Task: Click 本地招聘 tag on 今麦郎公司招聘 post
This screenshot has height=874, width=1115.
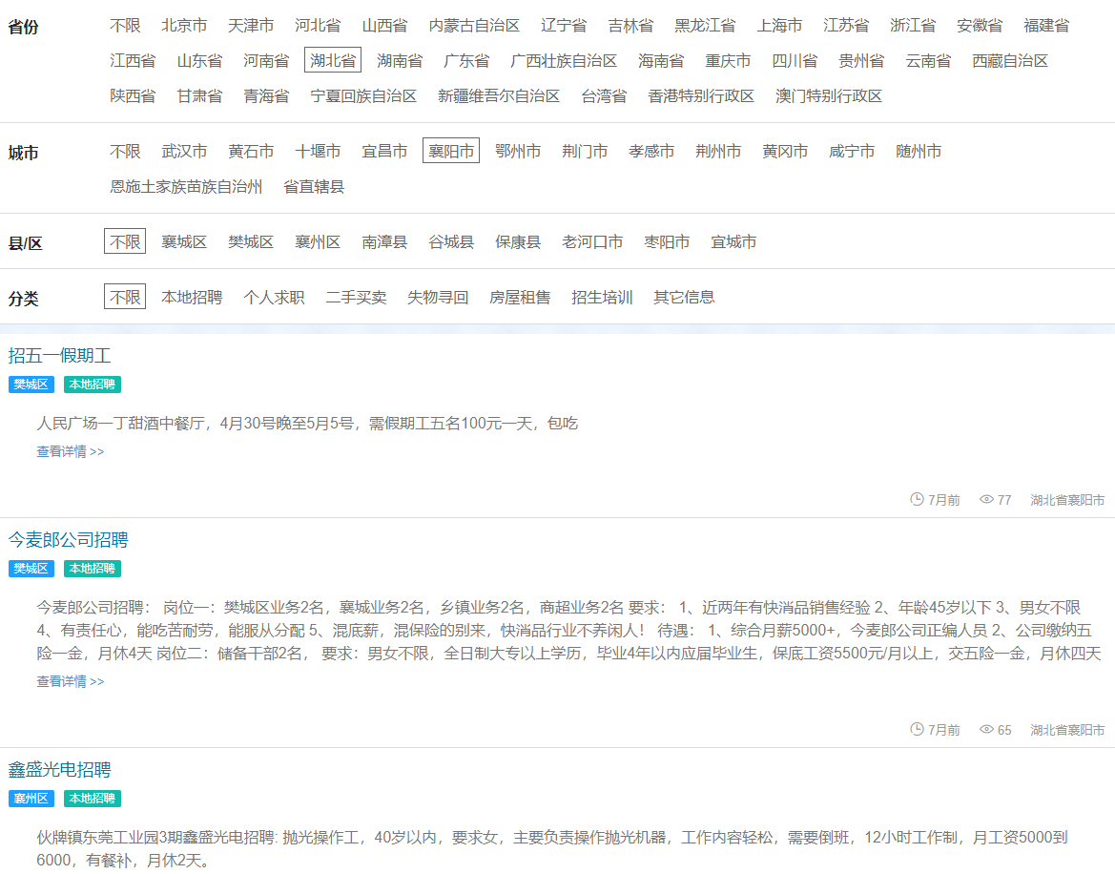Action: pos(93,569)
